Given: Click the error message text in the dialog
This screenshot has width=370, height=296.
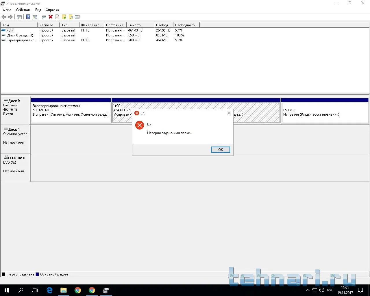Looking at the screenshot, I should pos(169,133).
